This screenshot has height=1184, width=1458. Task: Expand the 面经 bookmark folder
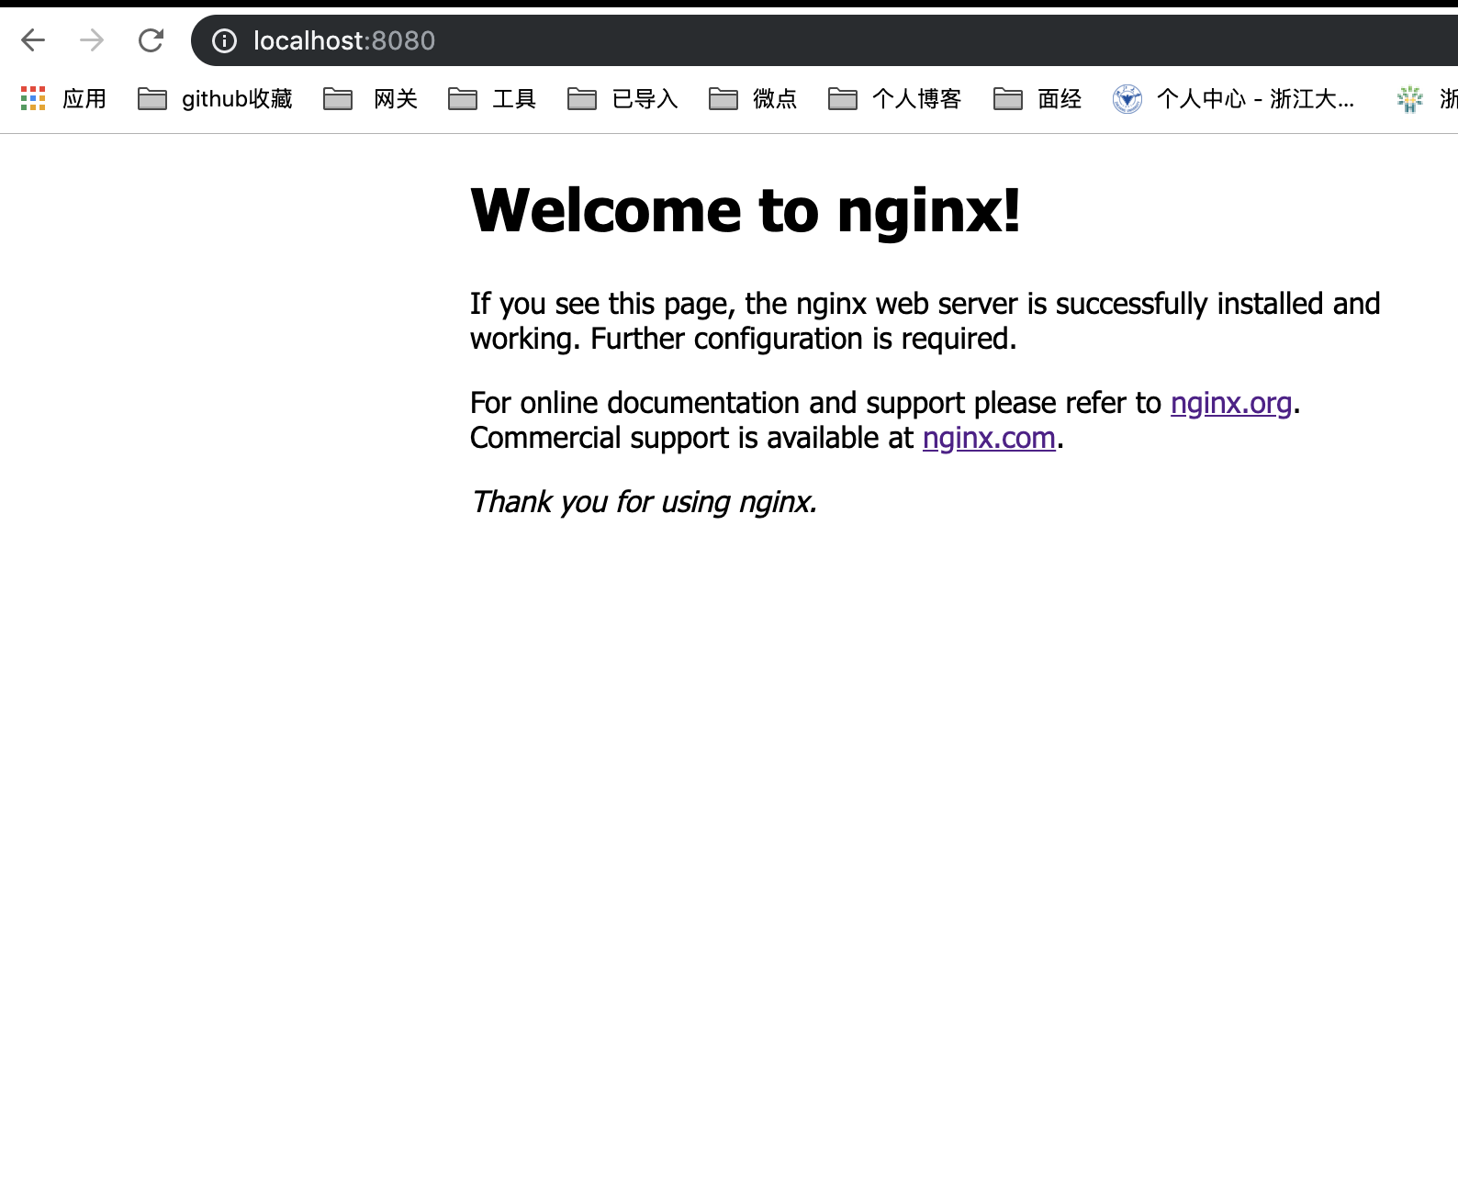click(1037, 98)
